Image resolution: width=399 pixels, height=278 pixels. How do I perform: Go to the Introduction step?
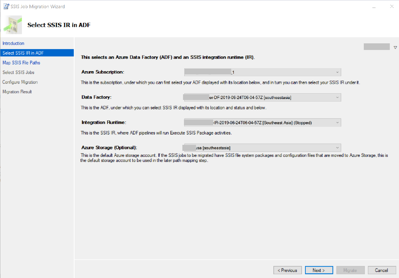13,43
